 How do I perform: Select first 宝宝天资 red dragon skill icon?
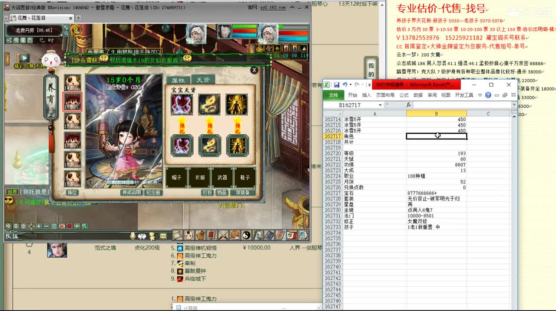point(182,104)
